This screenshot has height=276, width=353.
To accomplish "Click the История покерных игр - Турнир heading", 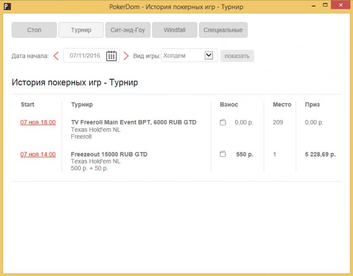I will click(75, 82).
